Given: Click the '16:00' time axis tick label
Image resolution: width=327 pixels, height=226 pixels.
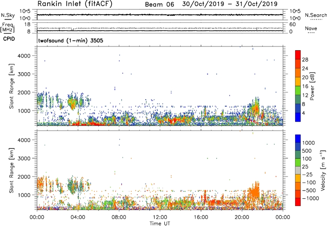Looking at the screenshot, I should coord(201,217).
